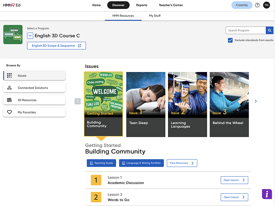The height and width of the screenshot is (206, 275).
Task: Open Lesson 2 Words to Go
Action: click(234, 197)
